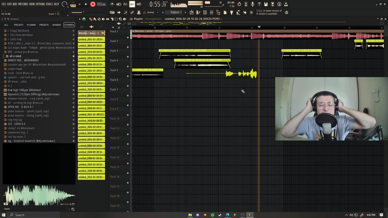
Task: Click the red record button
Action: pyautogui.click(x=93, y=4)
